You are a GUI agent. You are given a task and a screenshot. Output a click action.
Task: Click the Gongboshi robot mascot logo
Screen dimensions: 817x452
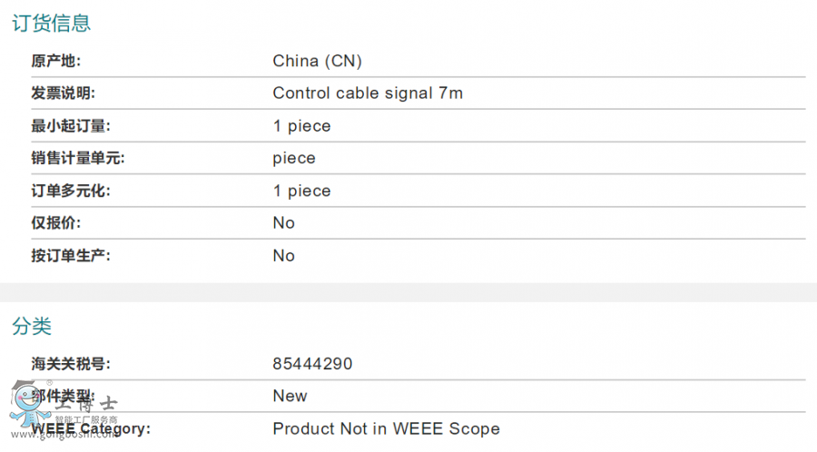[29, 404]
